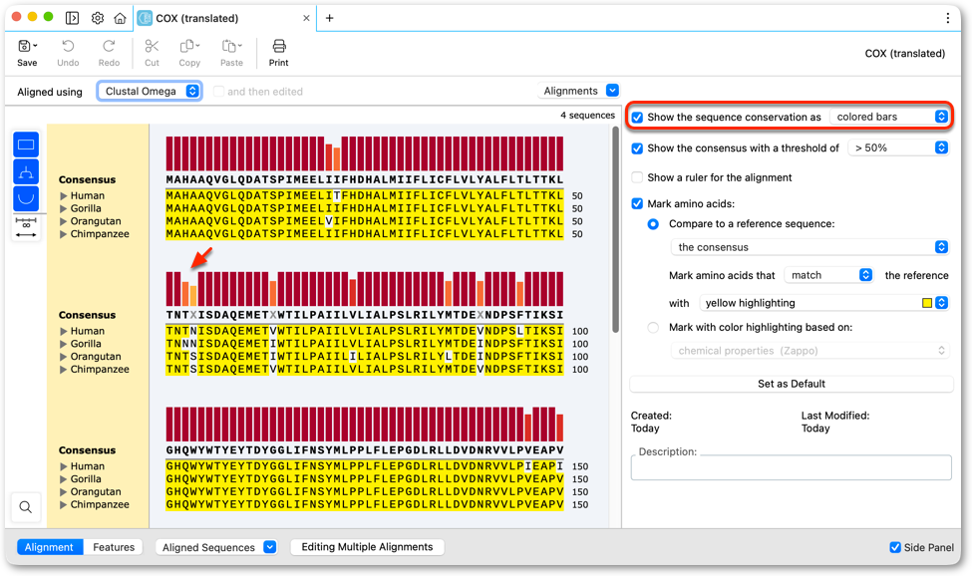Click the yellow color swatch
972x576 pixels.
(927, 303)
